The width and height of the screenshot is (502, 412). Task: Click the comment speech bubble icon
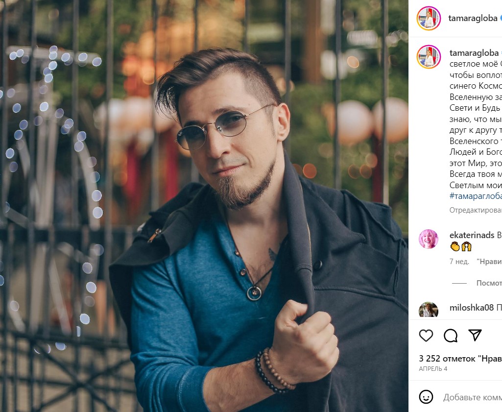[451, 336]
